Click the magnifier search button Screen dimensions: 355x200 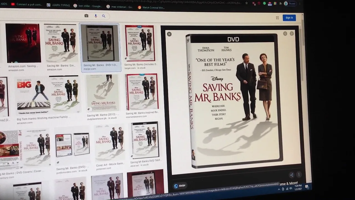click(x=104, y=16)
